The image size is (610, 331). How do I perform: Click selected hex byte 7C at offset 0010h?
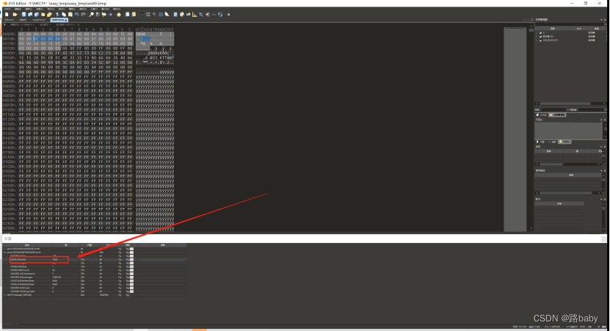tap(36, 39)
